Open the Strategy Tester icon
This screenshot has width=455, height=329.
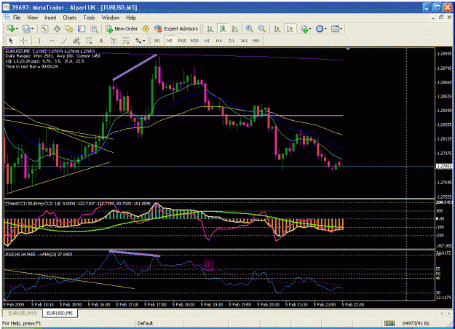click(94, 28)
